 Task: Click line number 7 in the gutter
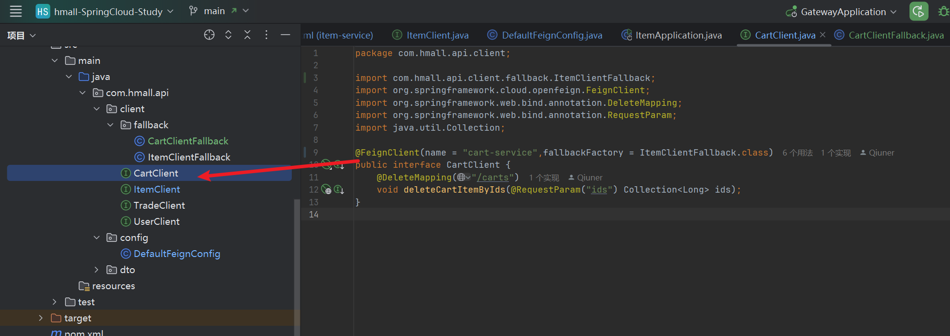(x=316, y=128)
